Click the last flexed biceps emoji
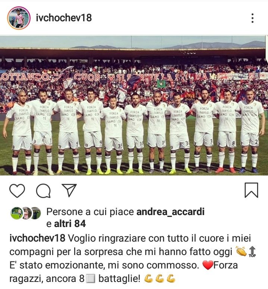The width and height of the screenshot is (268, 289). pyautogui.click(x=171, y=279)
